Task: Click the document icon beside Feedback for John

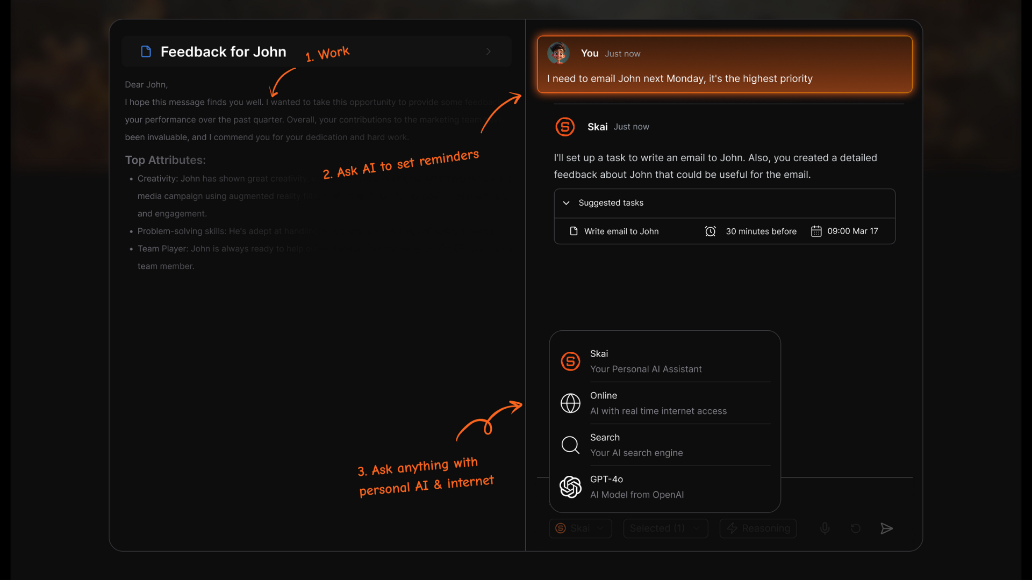Action: click(x=146, y=52)
